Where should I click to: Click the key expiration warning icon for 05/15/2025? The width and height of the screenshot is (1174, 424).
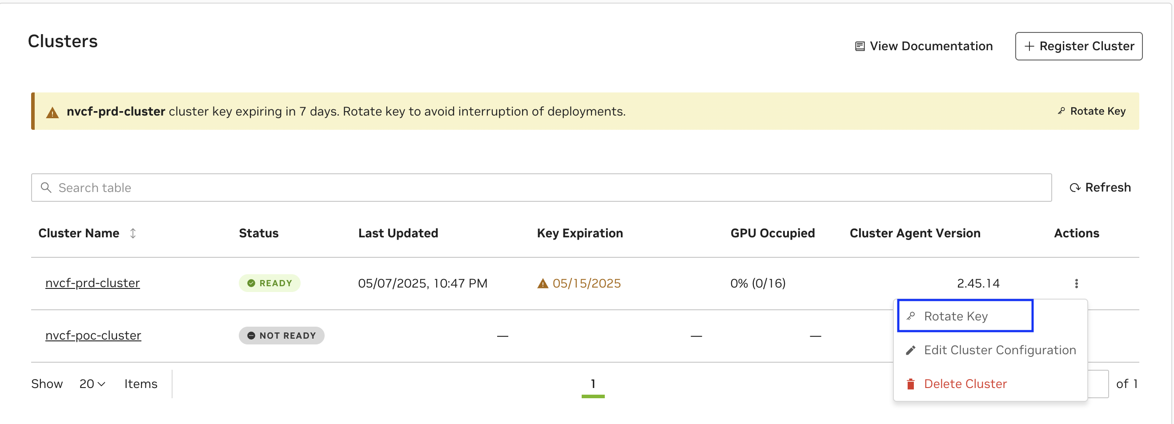(x=543, y=284)
